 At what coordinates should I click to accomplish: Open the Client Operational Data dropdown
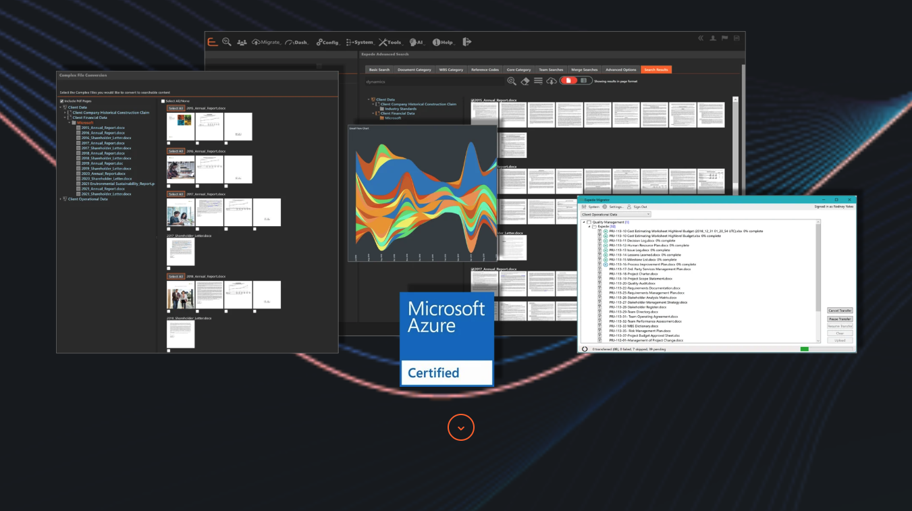coord(616,214)
